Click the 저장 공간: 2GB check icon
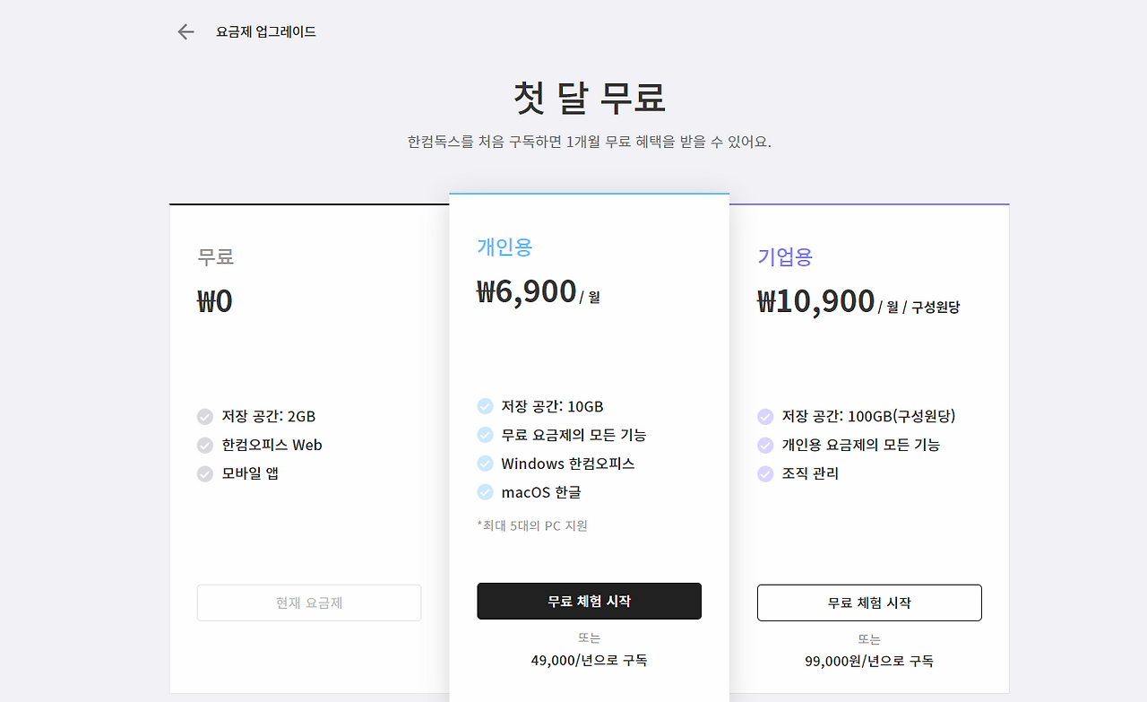Image resolution: width=1147 pixels, height=702 pixels. [x=205, y=416]
